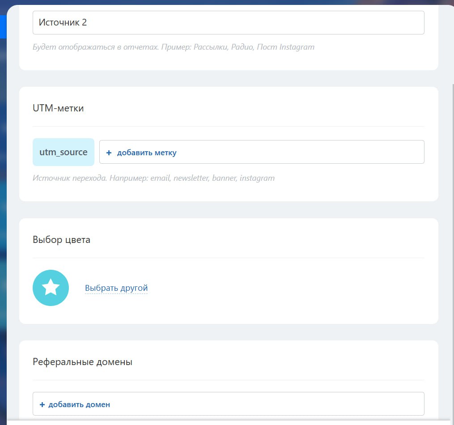Click the hint text "Будет отображаться в отчетах"
The width and height of the screenshot is (454, 425).
[96, 47]
